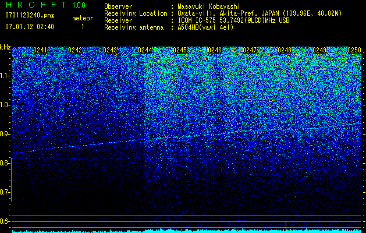
Task: Click the meteor count value 1
Action: pos(83,27)
